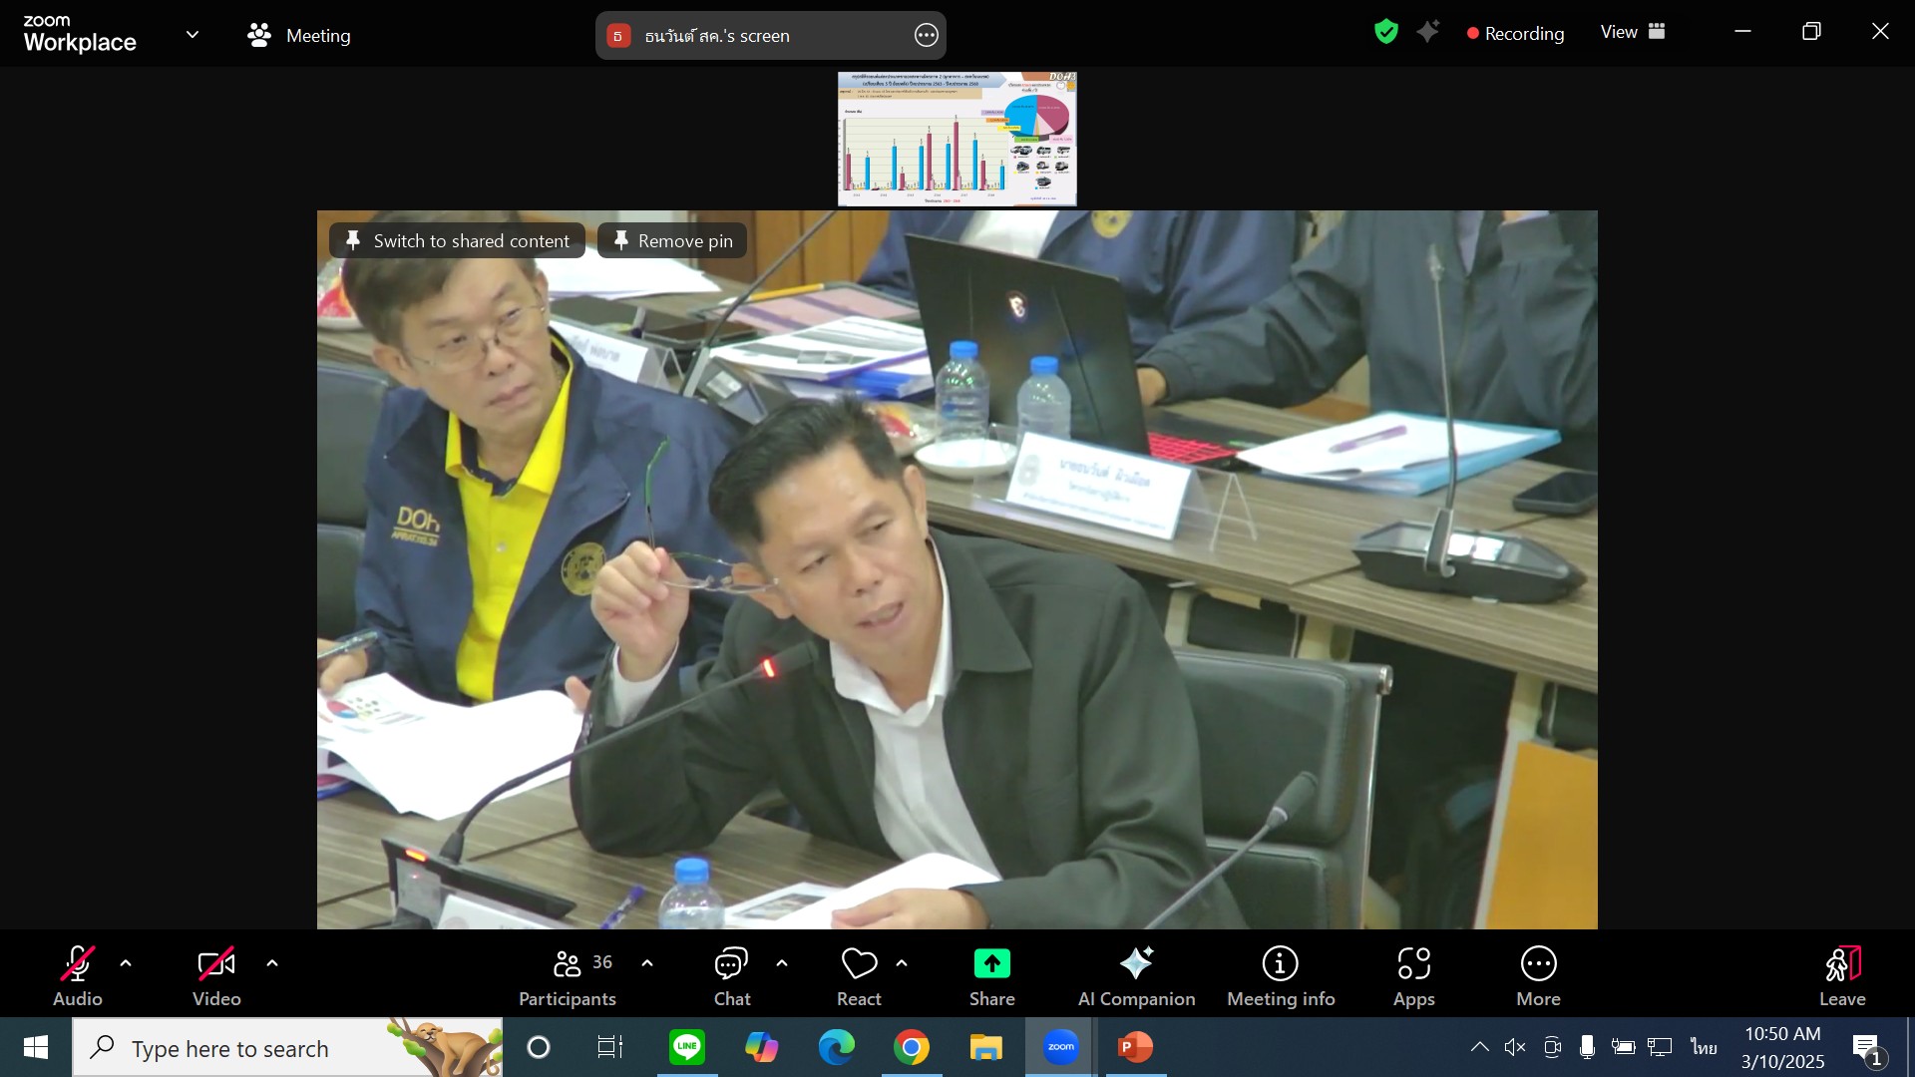Expand audio settings arrow next to Audio
Screen dimensions: 1915x1077
click(x=126, y=963)
